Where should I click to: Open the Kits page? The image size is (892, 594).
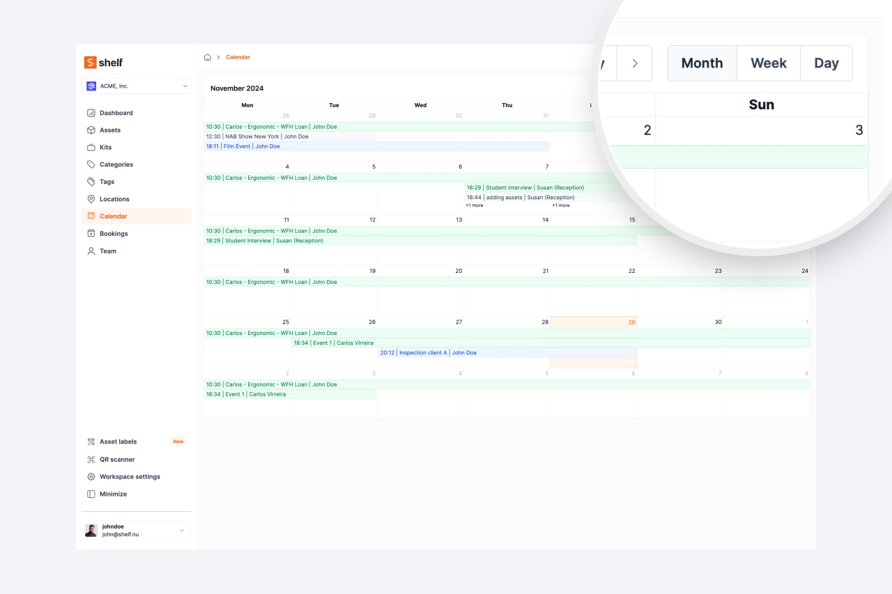[x=105, y=147]
